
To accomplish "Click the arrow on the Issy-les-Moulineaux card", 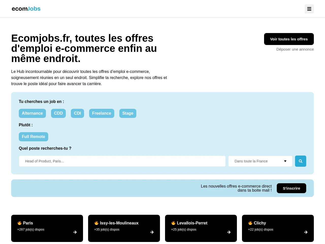I will click(152, 232).
